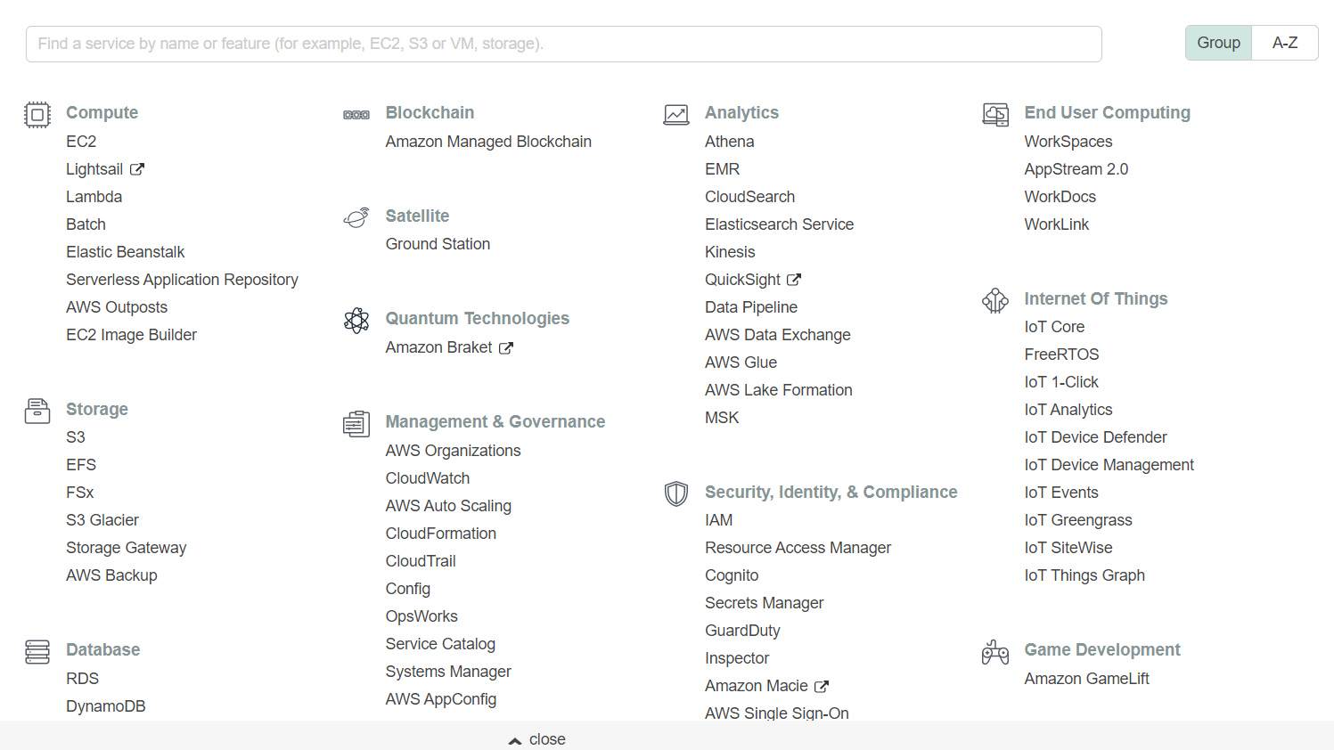Click external link icon beside Amazon Braket
The width and height of the screenshot is (1334, 750).
506,348
